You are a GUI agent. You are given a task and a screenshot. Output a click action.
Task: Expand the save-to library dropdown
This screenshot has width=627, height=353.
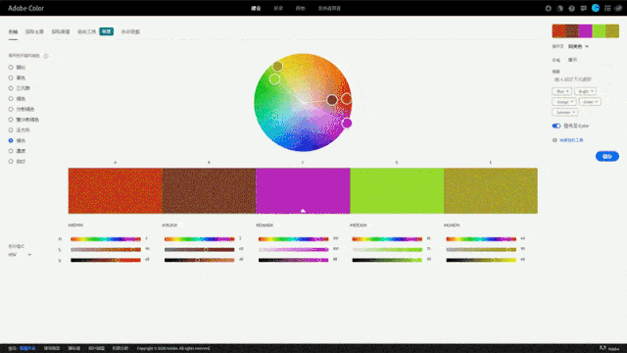pyautogui.click(x=578, y=46)
